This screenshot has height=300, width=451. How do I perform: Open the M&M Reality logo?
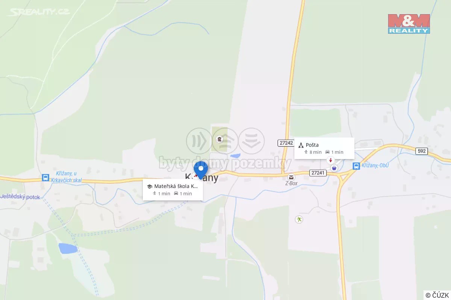click(409, 24)
